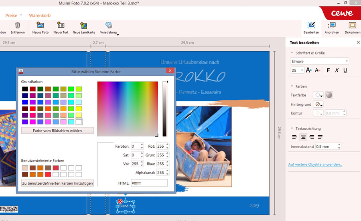
Task: Toggle bold formatting (F)
Action: coord(329,70)
